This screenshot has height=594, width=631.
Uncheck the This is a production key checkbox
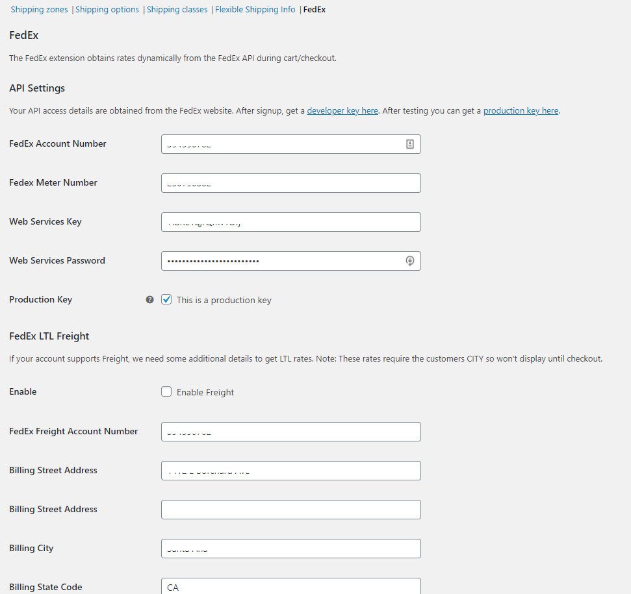tap(166, 299)
